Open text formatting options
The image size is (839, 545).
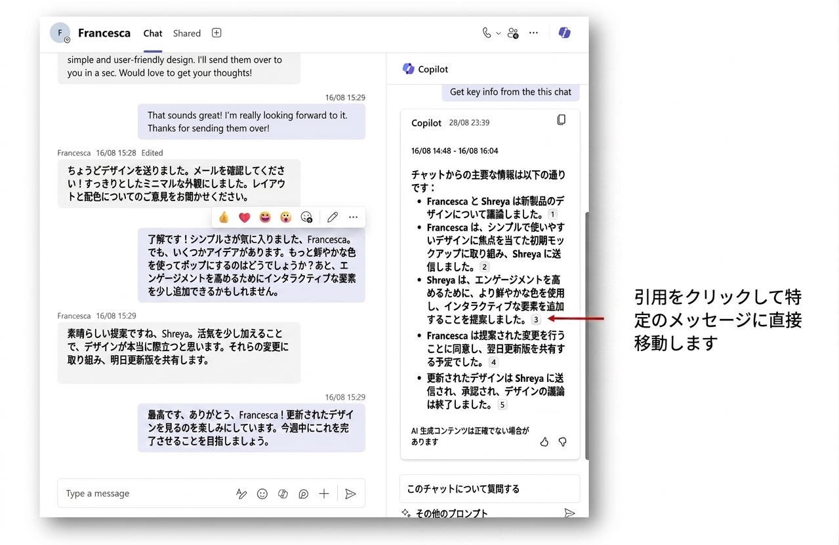coord(241,494)
